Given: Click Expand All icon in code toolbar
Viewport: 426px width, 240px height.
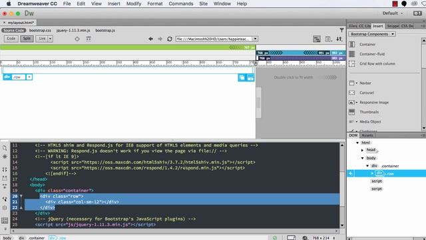Looking at the screenshot, I should (x=5, y=187).
